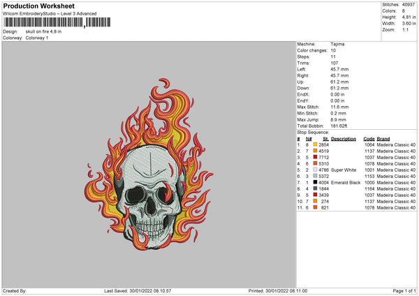The height and width of the screenshot is (296, 419).
Task: Click the orange swatch in stop row 4519
Action: (315, 151)
